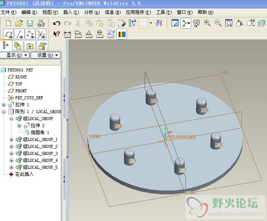The width and height of the screenshot is (267, 221).
Task: Open the diameter measurement tool
Action: click(100, 34)
